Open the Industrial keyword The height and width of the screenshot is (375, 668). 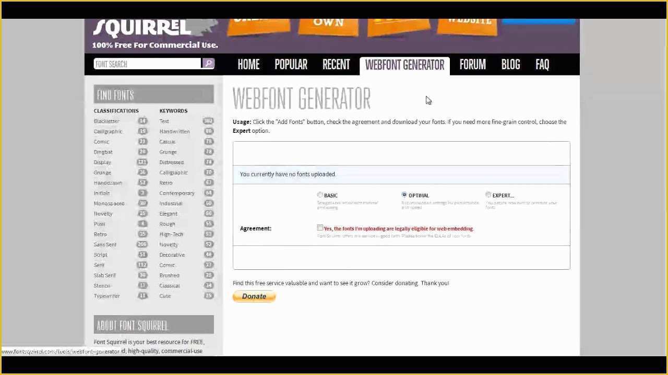171,203
